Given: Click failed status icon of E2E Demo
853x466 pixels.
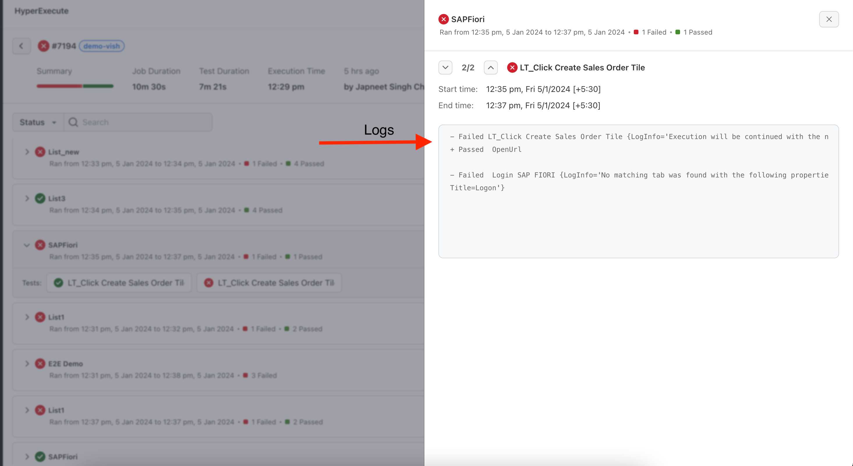Looking at the screenshot, I should (x=40, y=363).
